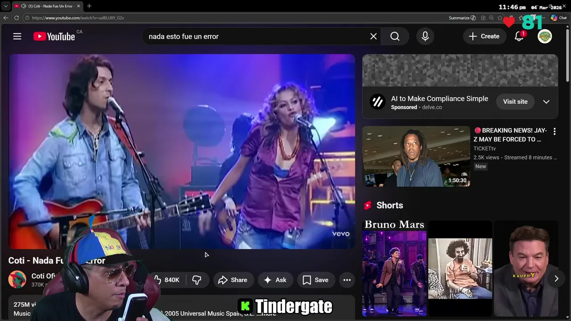This screenshot has width=571, height=321.
Task: Close the Coti video tab
Action: [x=79, y=6]
